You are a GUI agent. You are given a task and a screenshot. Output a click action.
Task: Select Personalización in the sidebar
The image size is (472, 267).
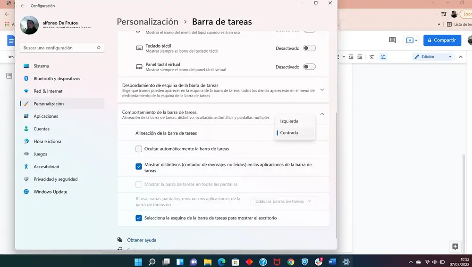coord(62,104)
